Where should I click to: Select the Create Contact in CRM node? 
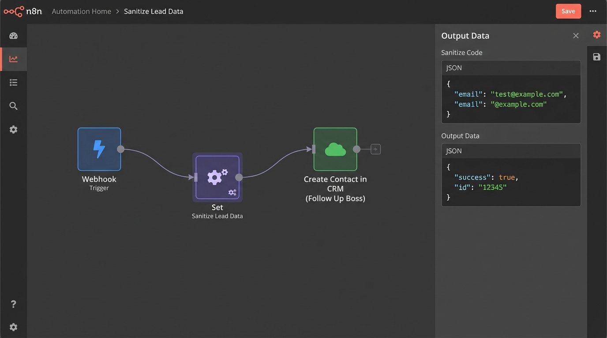(335, 149)
